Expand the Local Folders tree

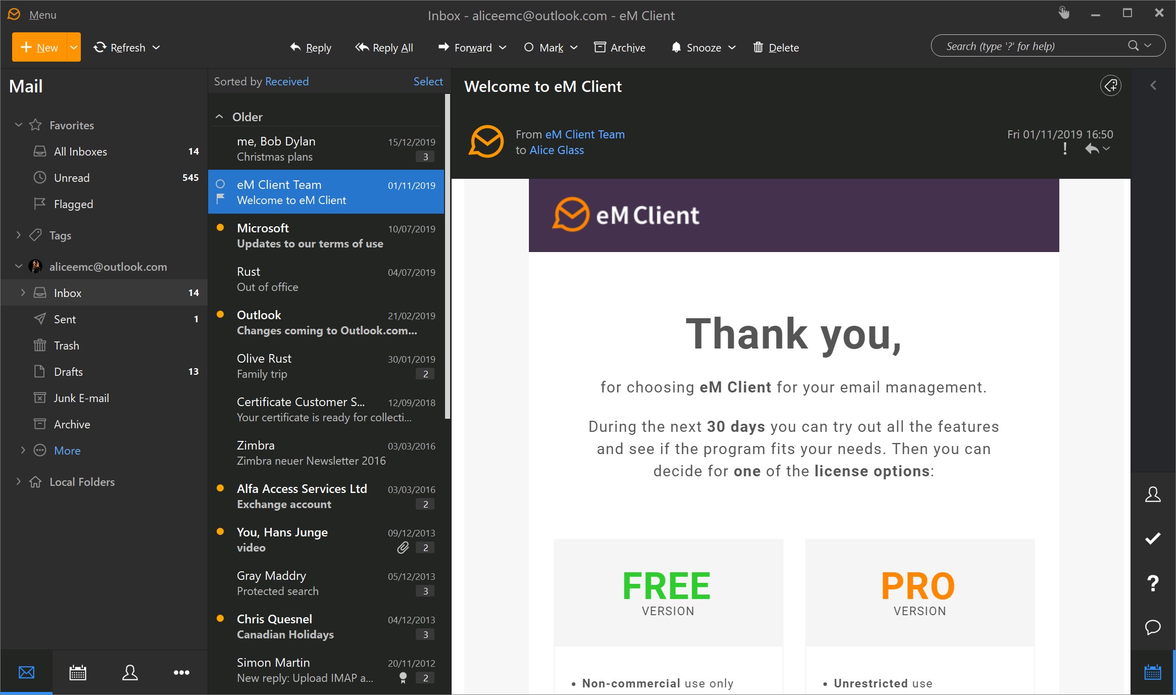point(19,481)
